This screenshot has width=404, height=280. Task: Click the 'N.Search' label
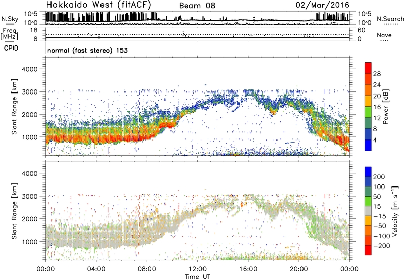[390, 19]
